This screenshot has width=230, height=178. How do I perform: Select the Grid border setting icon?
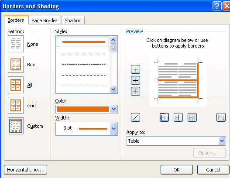point(16,106)
